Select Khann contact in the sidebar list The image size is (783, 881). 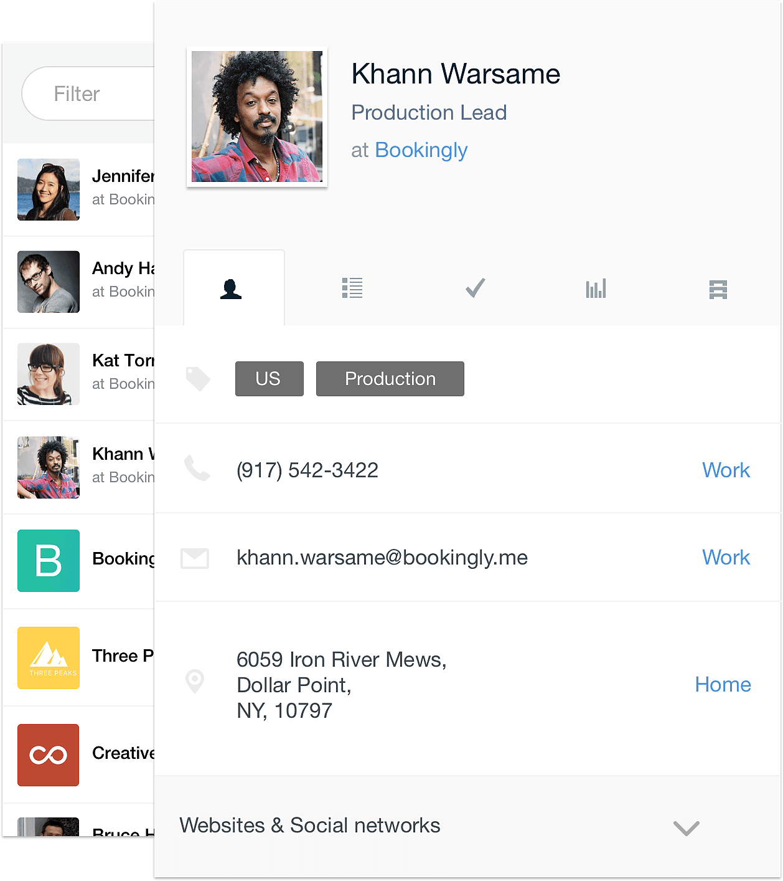pos(79,467)
